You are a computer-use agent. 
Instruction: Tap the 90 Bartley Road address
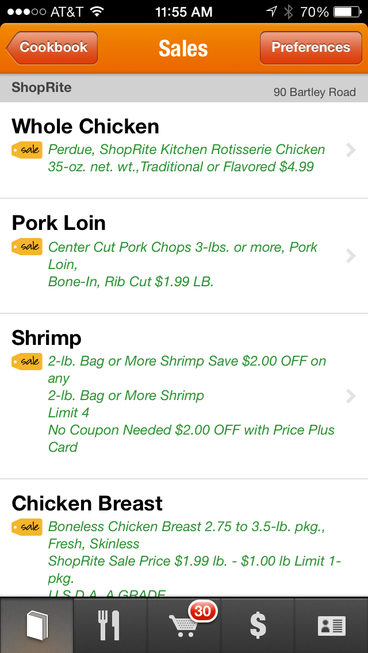[x=315, y=92]
